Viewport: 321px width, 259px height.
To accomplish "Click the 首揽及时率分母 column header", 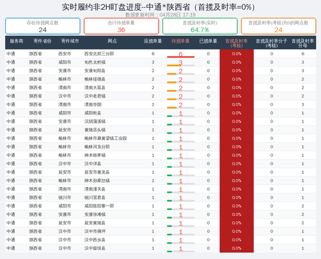I will tap(302, 43).
